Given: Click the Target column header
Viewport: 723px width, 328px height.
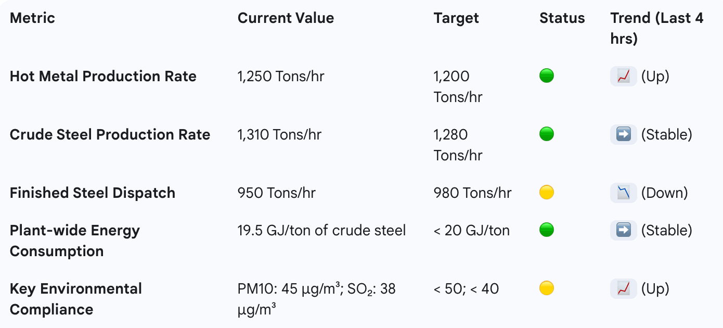Looking at the screenshot, I should pyautogui.click(x=456, y=18).
